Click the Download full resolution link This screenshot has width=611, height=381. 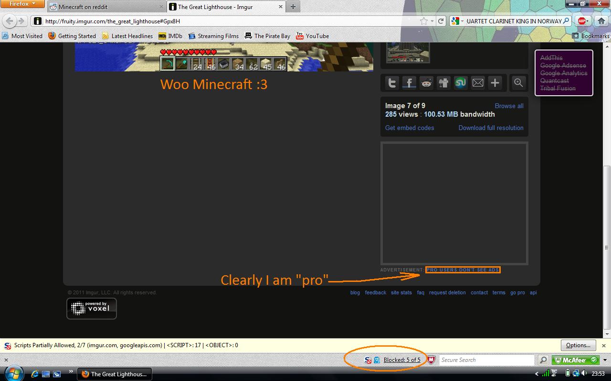pyautogui.click(x=491, y=128)
